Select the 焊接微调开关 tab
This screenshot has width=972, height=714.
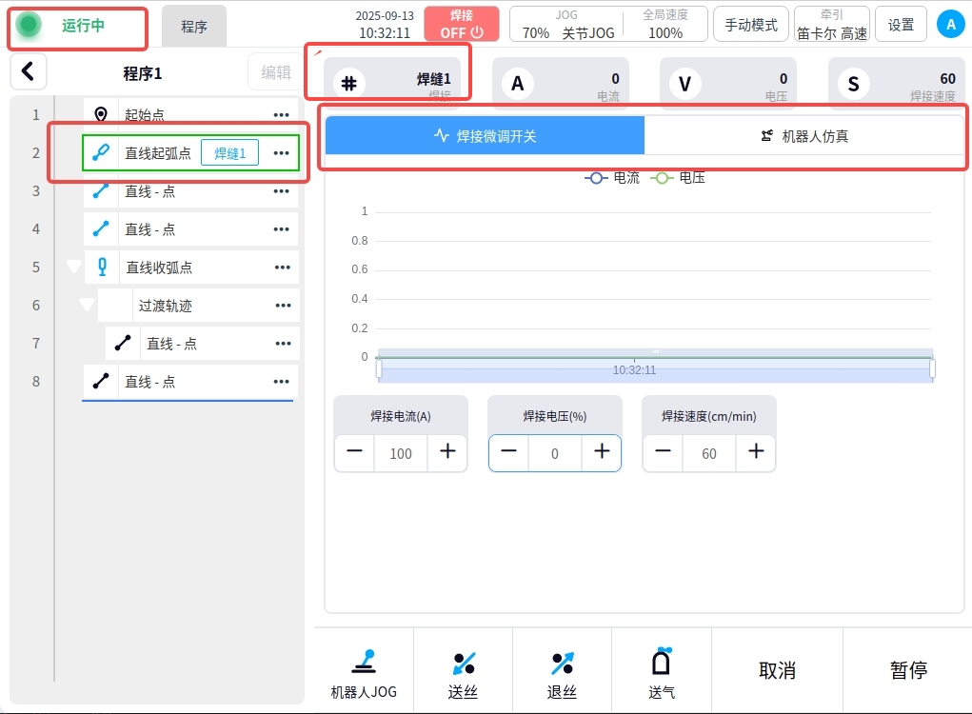[x=485, y=135]
